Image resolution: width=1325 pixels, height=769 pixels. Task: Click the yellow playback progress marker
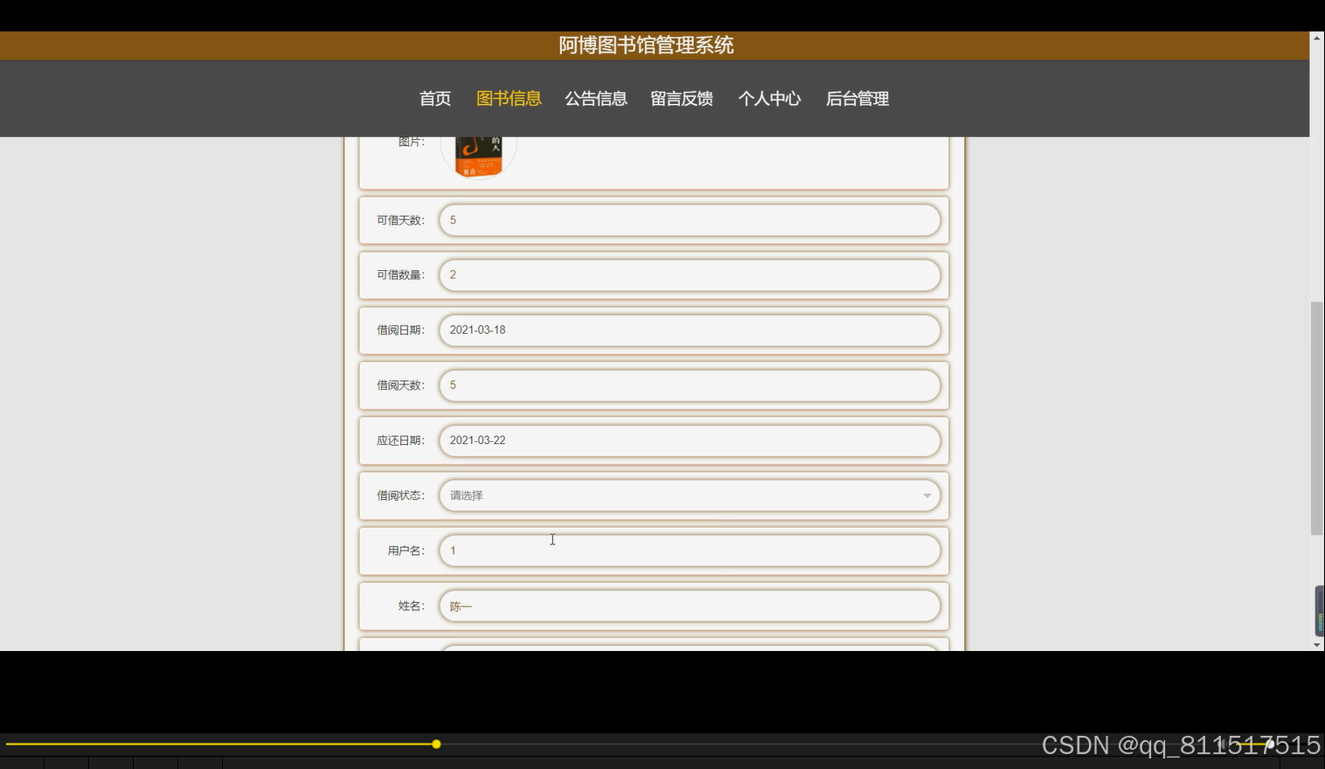(x=436, y=744)
